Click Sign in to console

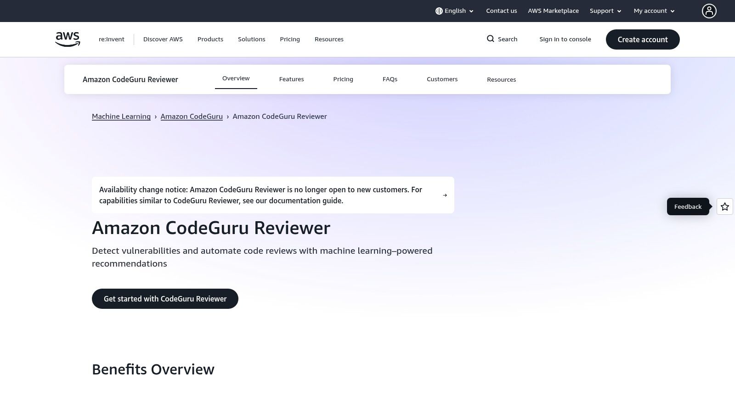pyautogui.click(x=565, y=39)
